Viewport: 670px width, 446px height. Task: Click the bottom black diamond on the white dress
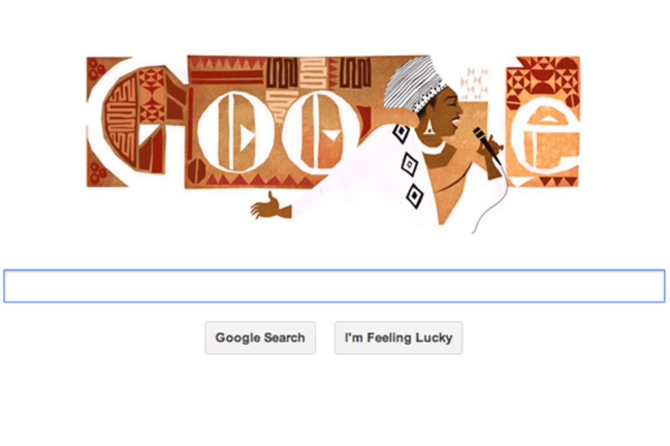coord(414,196)
